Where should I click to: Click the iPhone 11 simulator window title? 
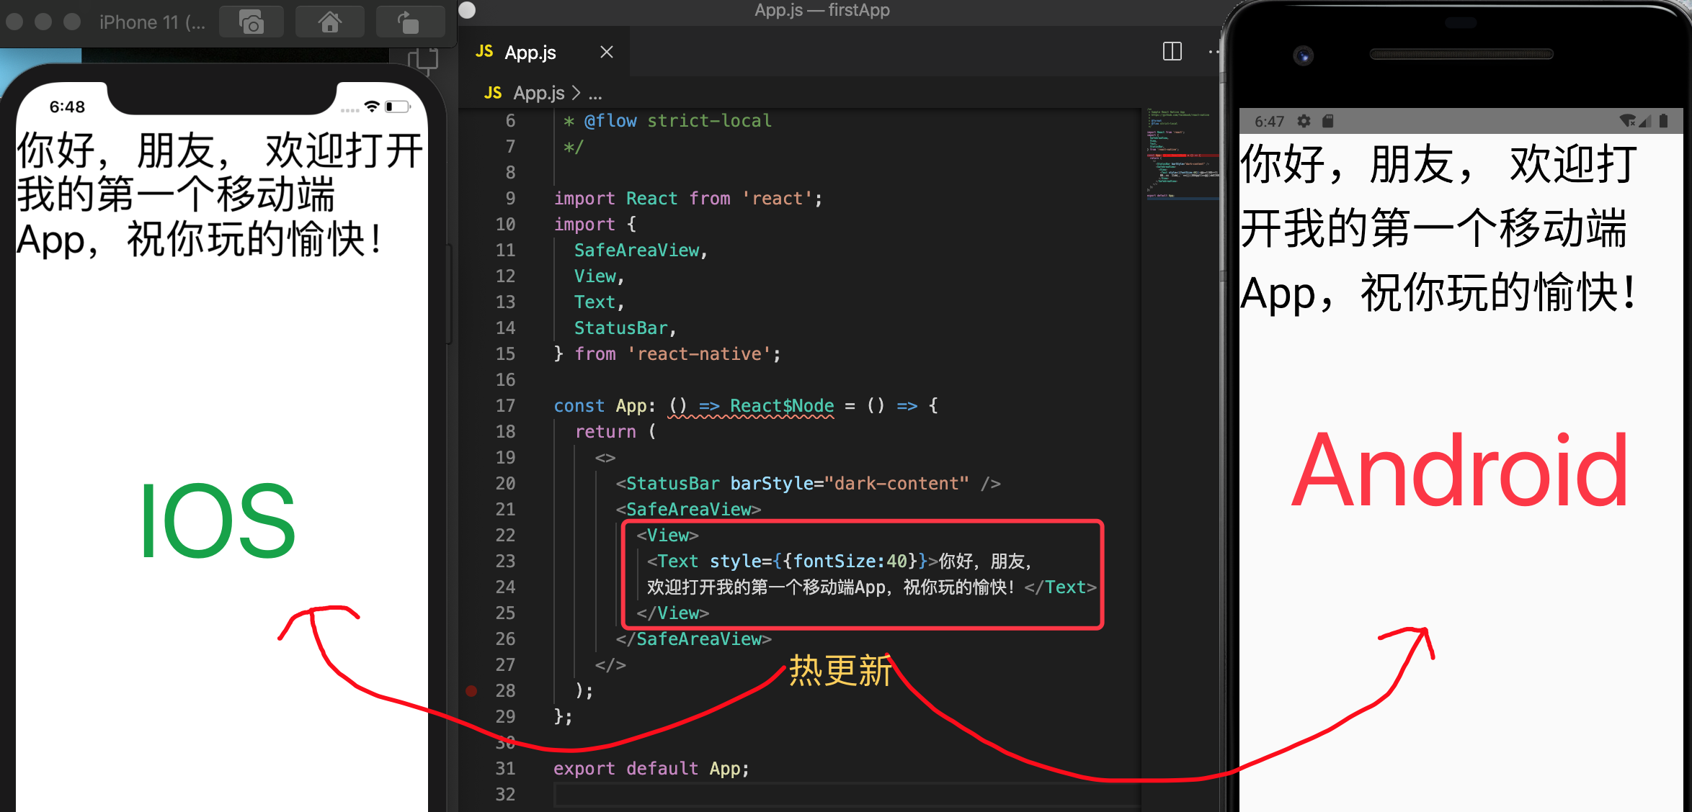coord(152,22)
